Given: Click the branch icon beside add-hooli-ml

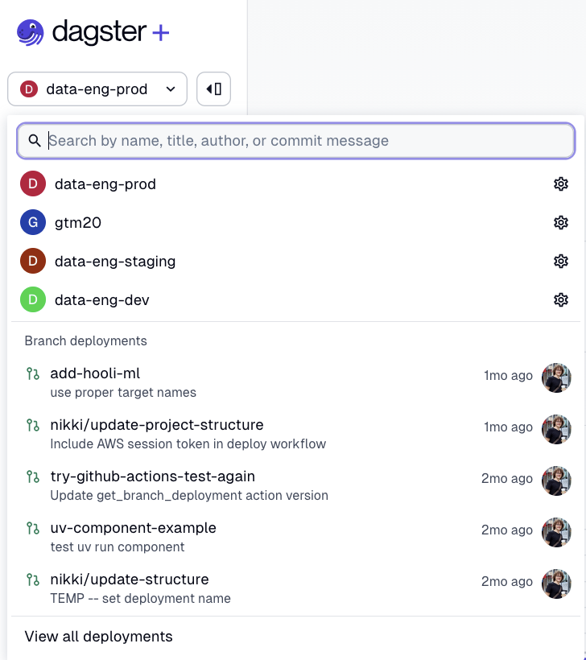Looking at the screenshot, I should tap(33, 373).
